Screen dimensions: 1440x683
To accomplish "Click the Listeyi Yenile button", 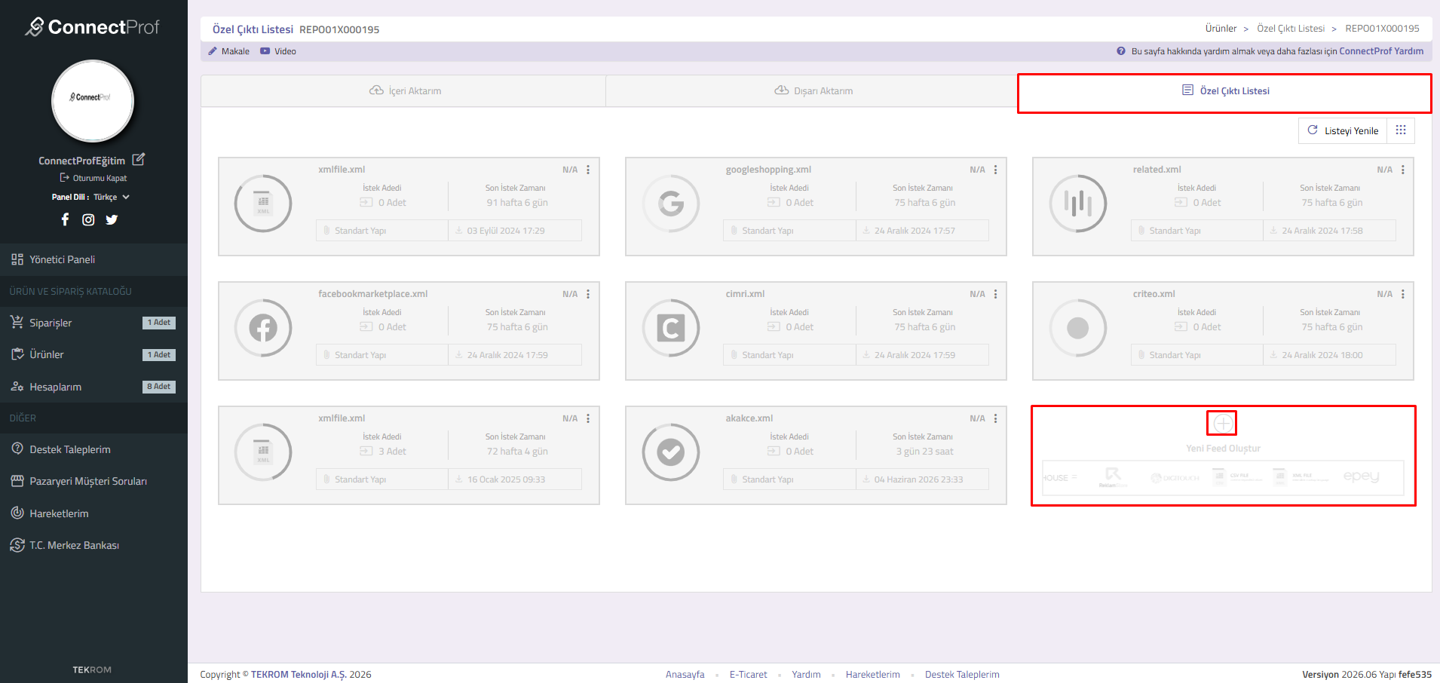I will pos(1343,130).
